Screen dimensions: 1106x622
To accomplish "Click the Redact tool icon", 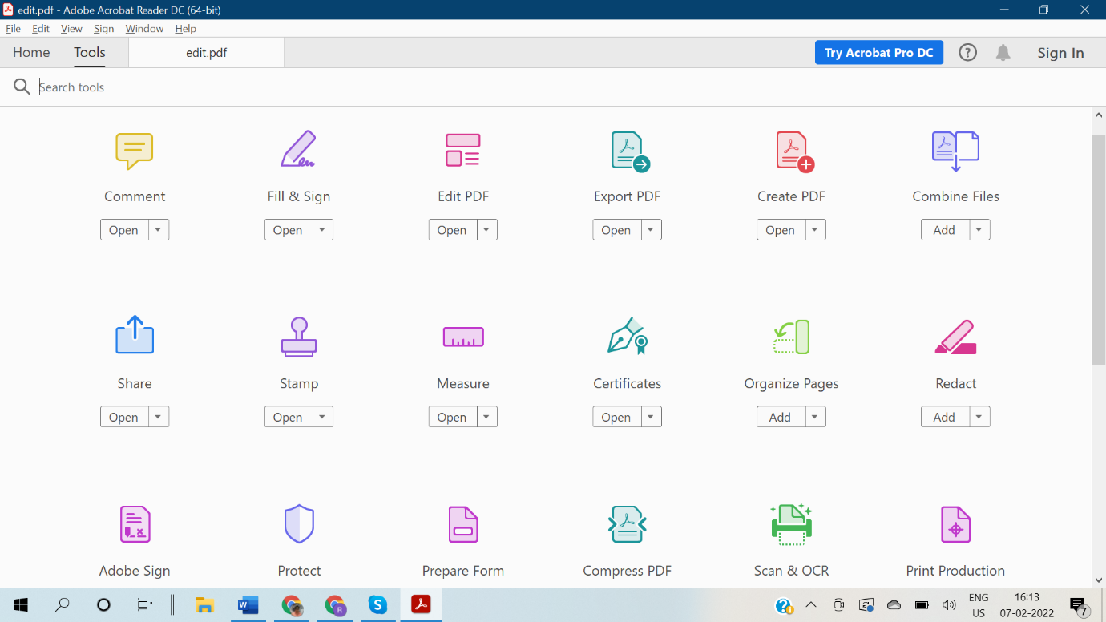I will pos(955,337).
